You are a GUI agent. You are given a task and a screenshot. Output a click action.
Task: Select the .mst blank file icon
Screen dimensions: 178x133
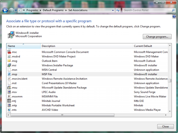coord(9,83)
